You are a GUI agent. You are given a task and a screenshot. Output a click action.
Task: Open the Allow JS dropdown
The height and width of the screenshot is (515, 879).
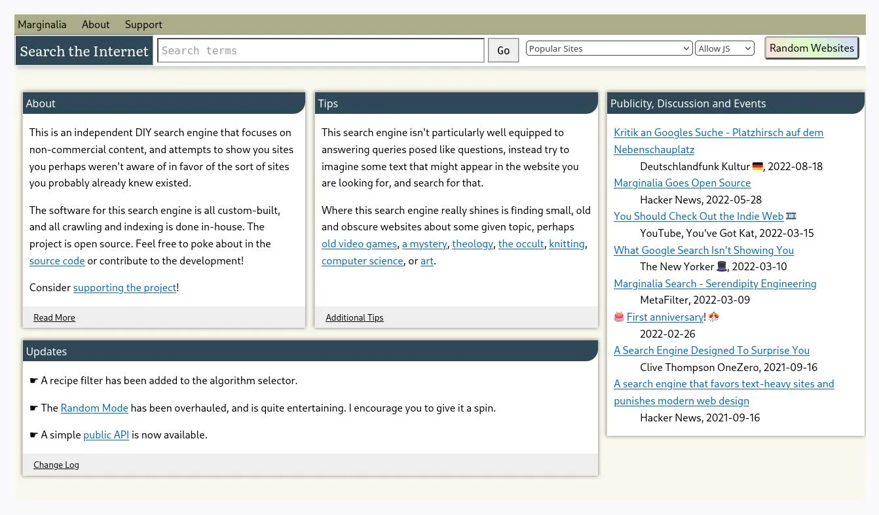(724, 48)
